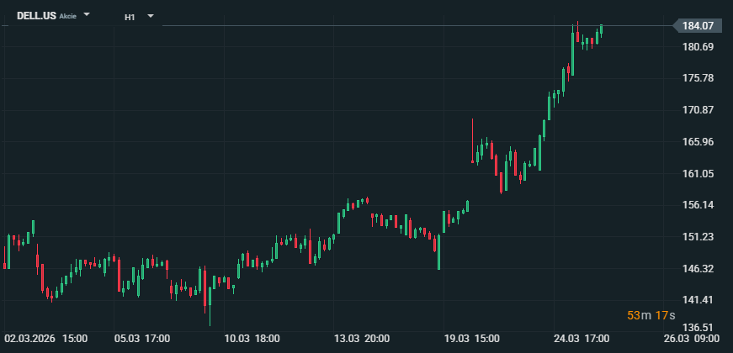Open the DELL.US instrument dropdown arrow
733x353 pixels.
87,15
